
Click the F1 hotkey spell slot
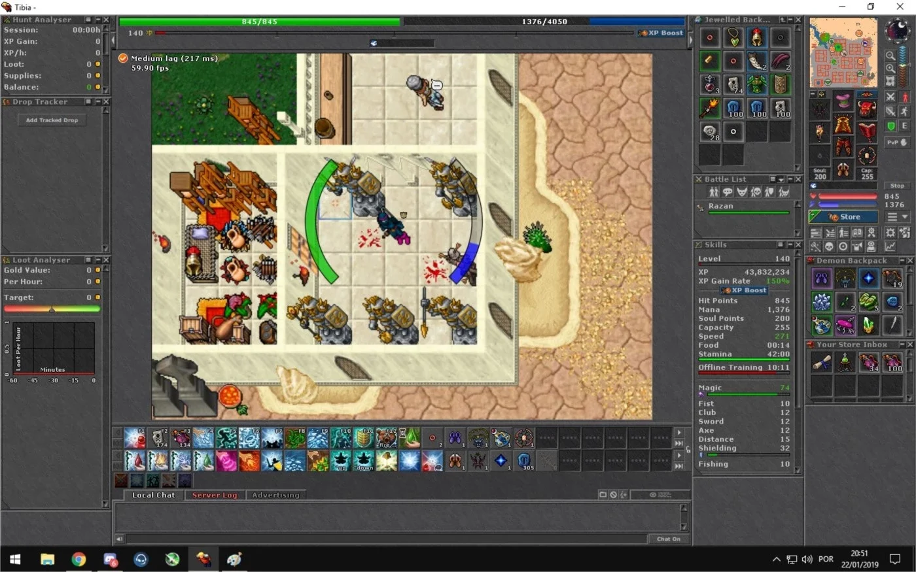tap(135, 438)
